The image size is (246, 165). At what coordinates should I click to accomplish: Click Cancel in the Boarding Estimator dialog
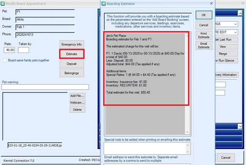[x=204, y=25]
